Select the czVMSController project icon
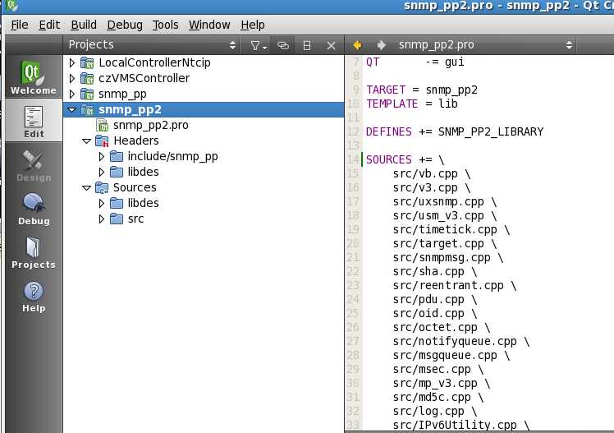The height and width of the screenshot is (433, 614). pos(87,78)
